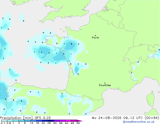Select the 1 mm legend color swatch
The height and width of the screenshot is (124, 160).
click(x=16, y=121)
